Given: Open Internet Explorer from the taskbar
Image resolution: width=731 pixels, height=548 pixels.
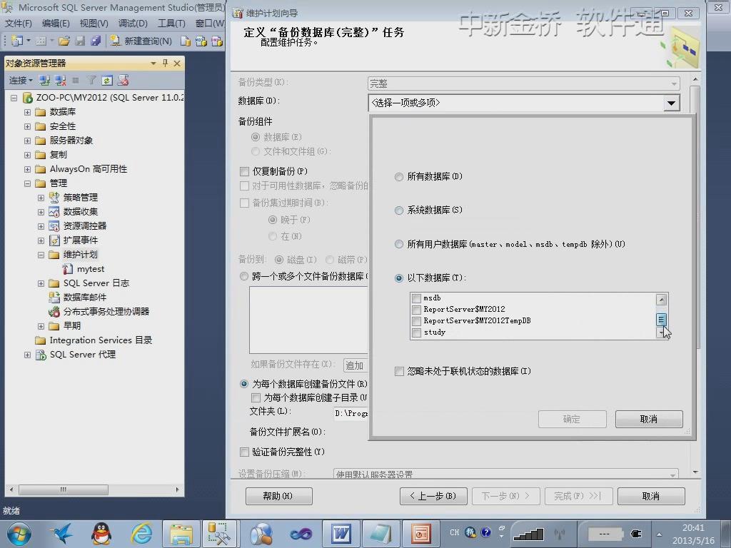Looking at the screenshot, I should (141, 534).
